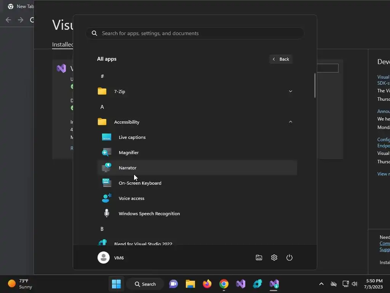The height and width of the screenshot is (293, 390).
Task: Launch On-Screen Keyboard
Action: [197, 183]
